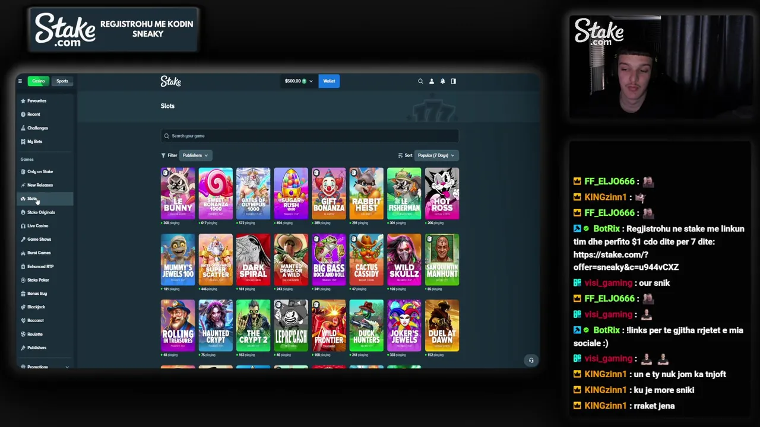Open Baccarat category

click(x=45, y=320)
